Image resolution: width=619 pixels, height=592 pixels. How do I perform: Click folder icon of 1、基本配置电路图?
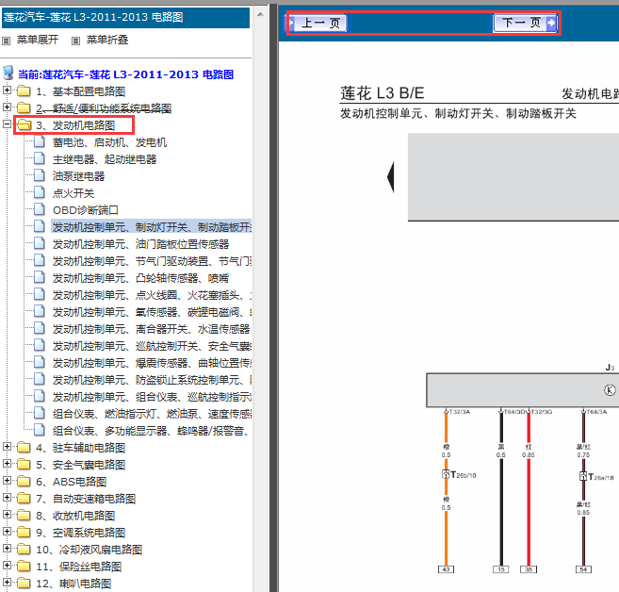pyautogui.click(x=24, y=91)
